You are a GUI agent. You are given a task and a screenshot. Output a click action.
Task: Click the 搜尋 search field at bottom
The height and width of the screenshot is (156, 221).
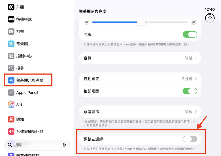[37, 145]
